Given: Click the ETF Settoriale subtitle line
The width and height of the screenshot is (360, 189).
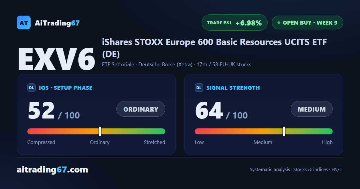Looking at the screenshot, I should tap(177, 64).
